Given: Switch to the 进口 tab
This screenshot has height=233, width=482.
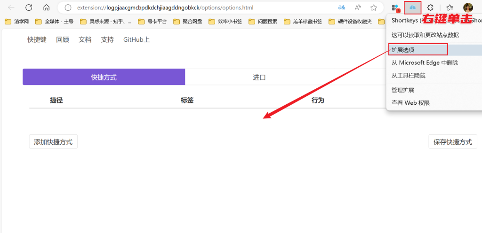Looking at the screenshot, I should coord(259,77).
